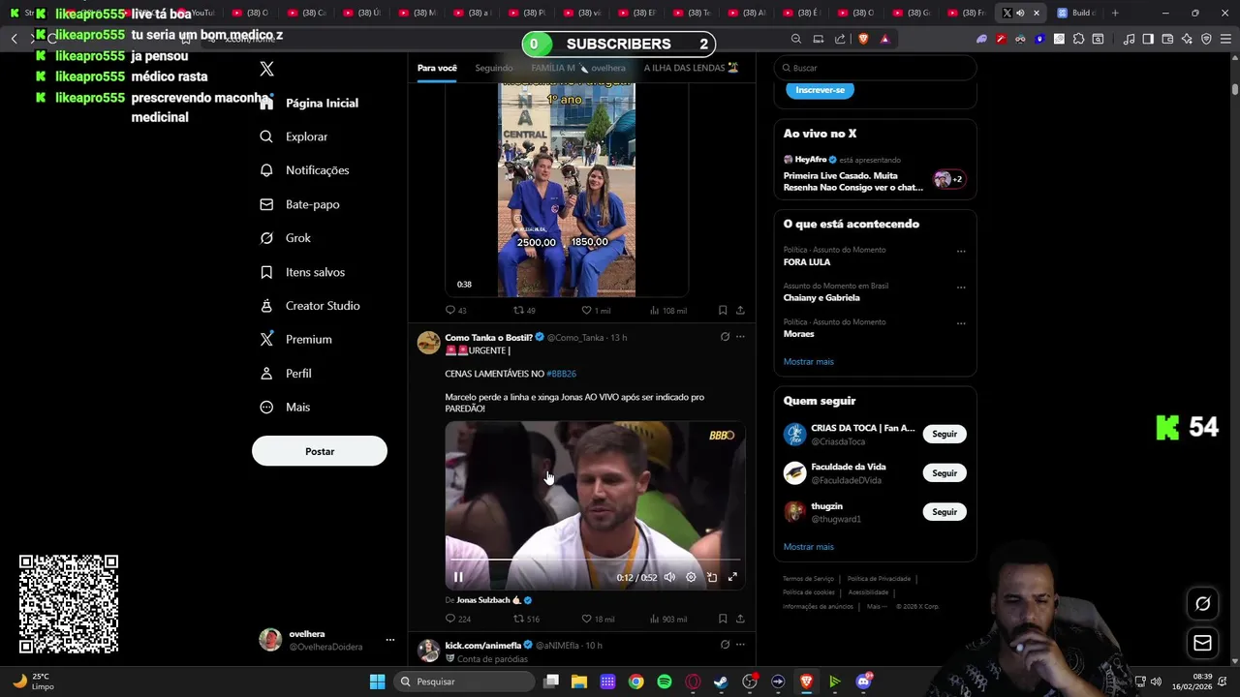This screenshot has width=1240, height=697.
Task: Open Spotify from the taskbar
Action: coord(665,682)
